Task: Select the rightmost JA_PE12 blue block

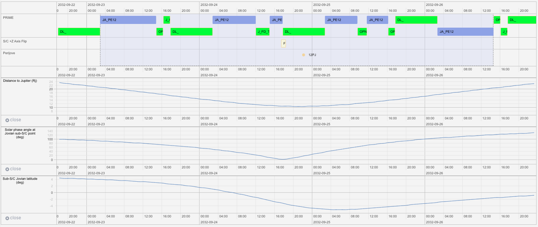Action: pyautogui.click(x=465, y=32)
